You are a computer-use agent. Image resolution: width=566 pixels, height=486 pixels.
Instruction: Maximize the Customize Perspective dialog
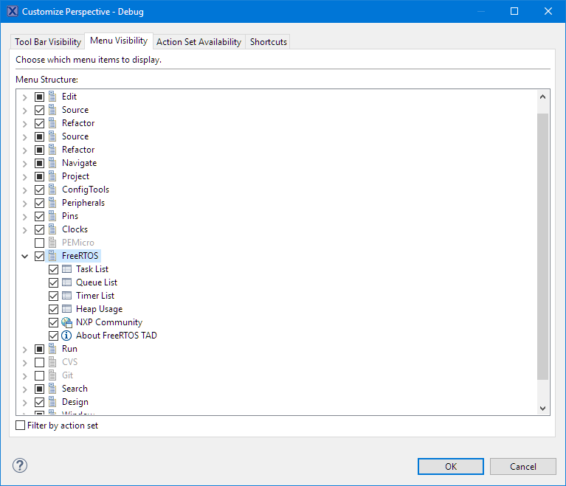click(x=514, y=11)
